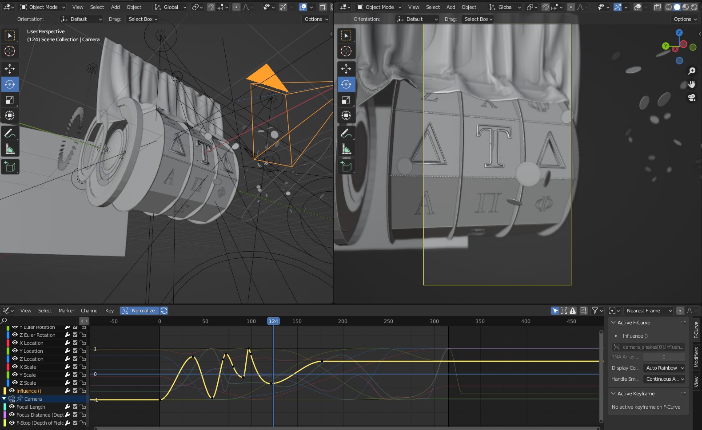
Task: Open Options in the left viewport header
Action: click(316, 19)
